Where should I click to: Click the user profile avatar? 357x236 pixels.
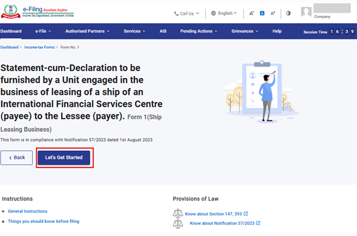tap(307, 13)
